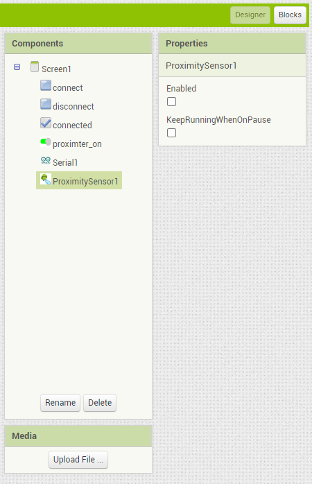Click the Screen1 form icon

pos(35,67)
